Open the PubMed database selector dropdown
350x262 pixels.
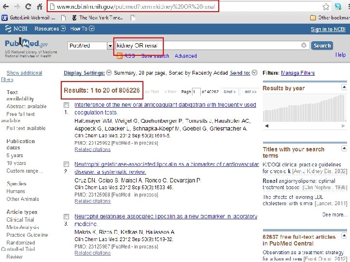pos(90,46)
